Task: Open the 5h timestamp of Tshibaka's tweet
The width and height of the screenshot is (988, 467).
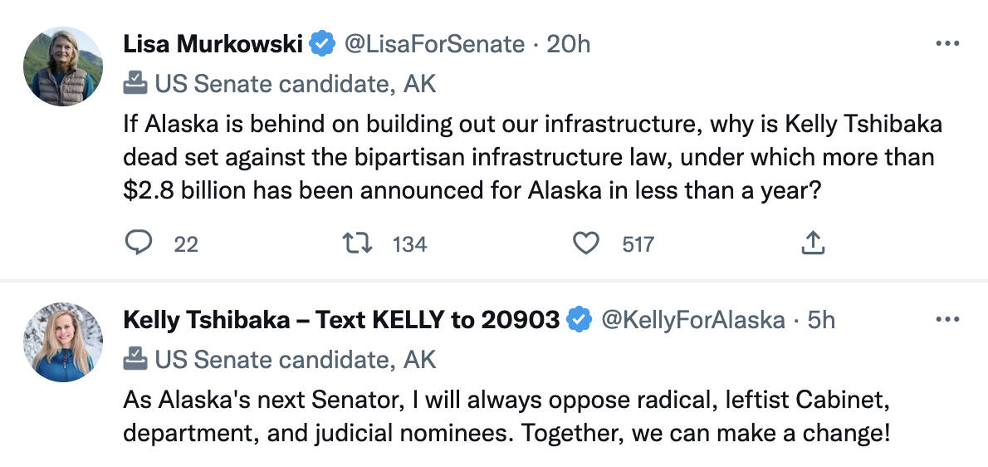Action: coord(822,320)
